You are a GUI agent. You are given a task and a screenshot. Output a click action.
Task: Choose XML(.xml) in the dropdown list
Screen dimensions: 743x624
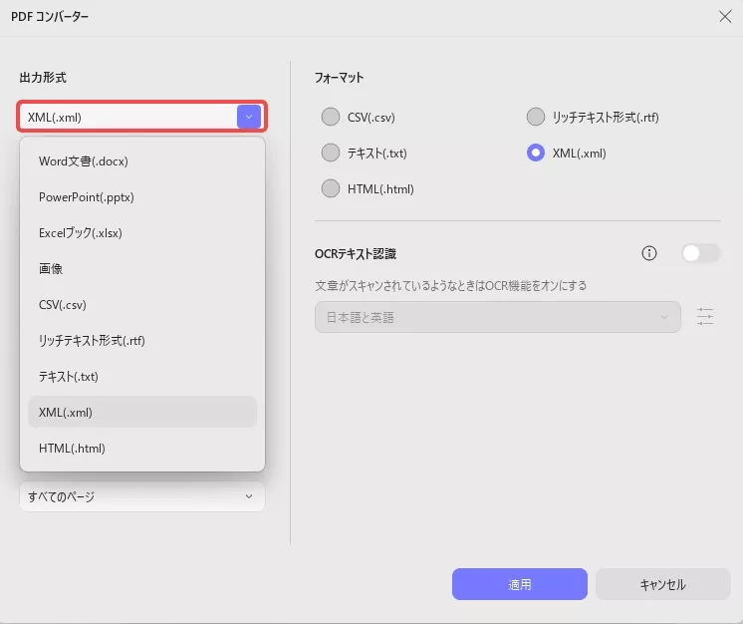pos(142,412)
